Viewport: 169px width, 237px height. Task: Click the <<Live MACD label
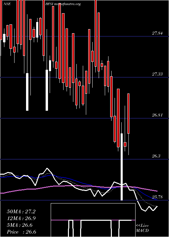pyautogui.click(x=142, y=228)
